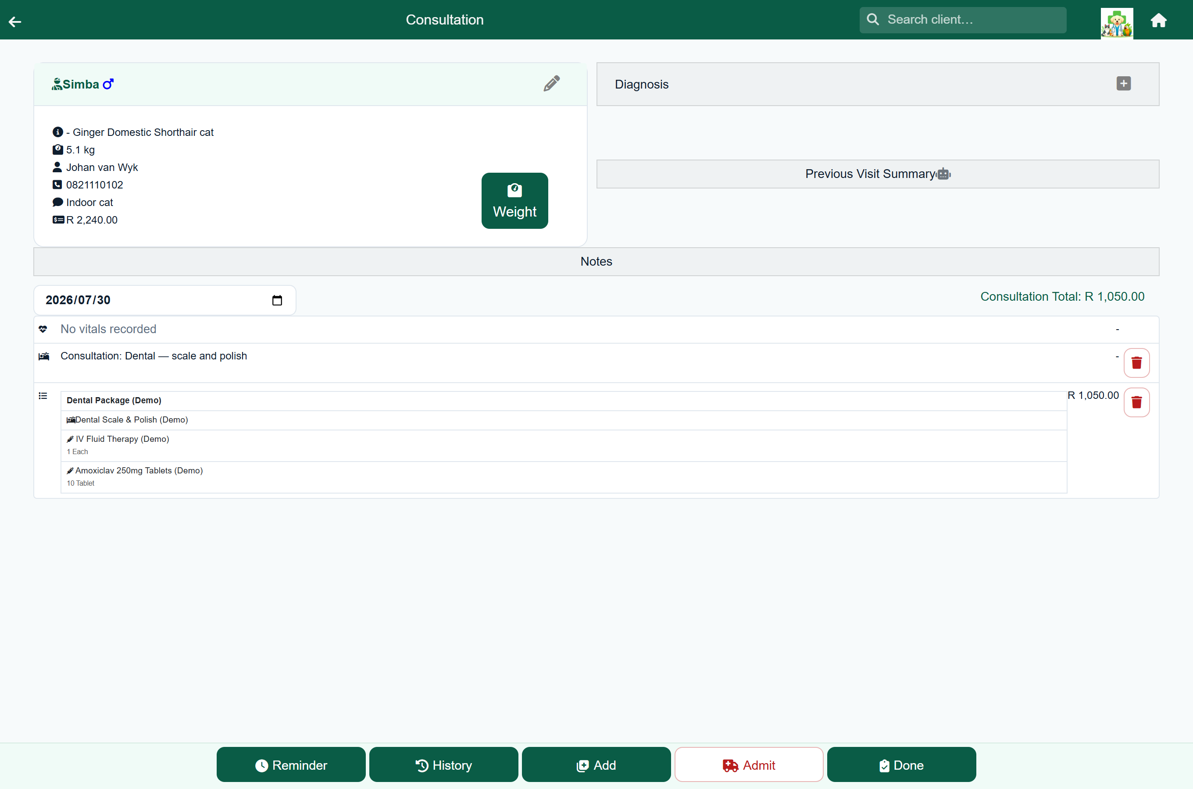1193x789 pixels.
Task: View patient History
Action: [443, 765]
